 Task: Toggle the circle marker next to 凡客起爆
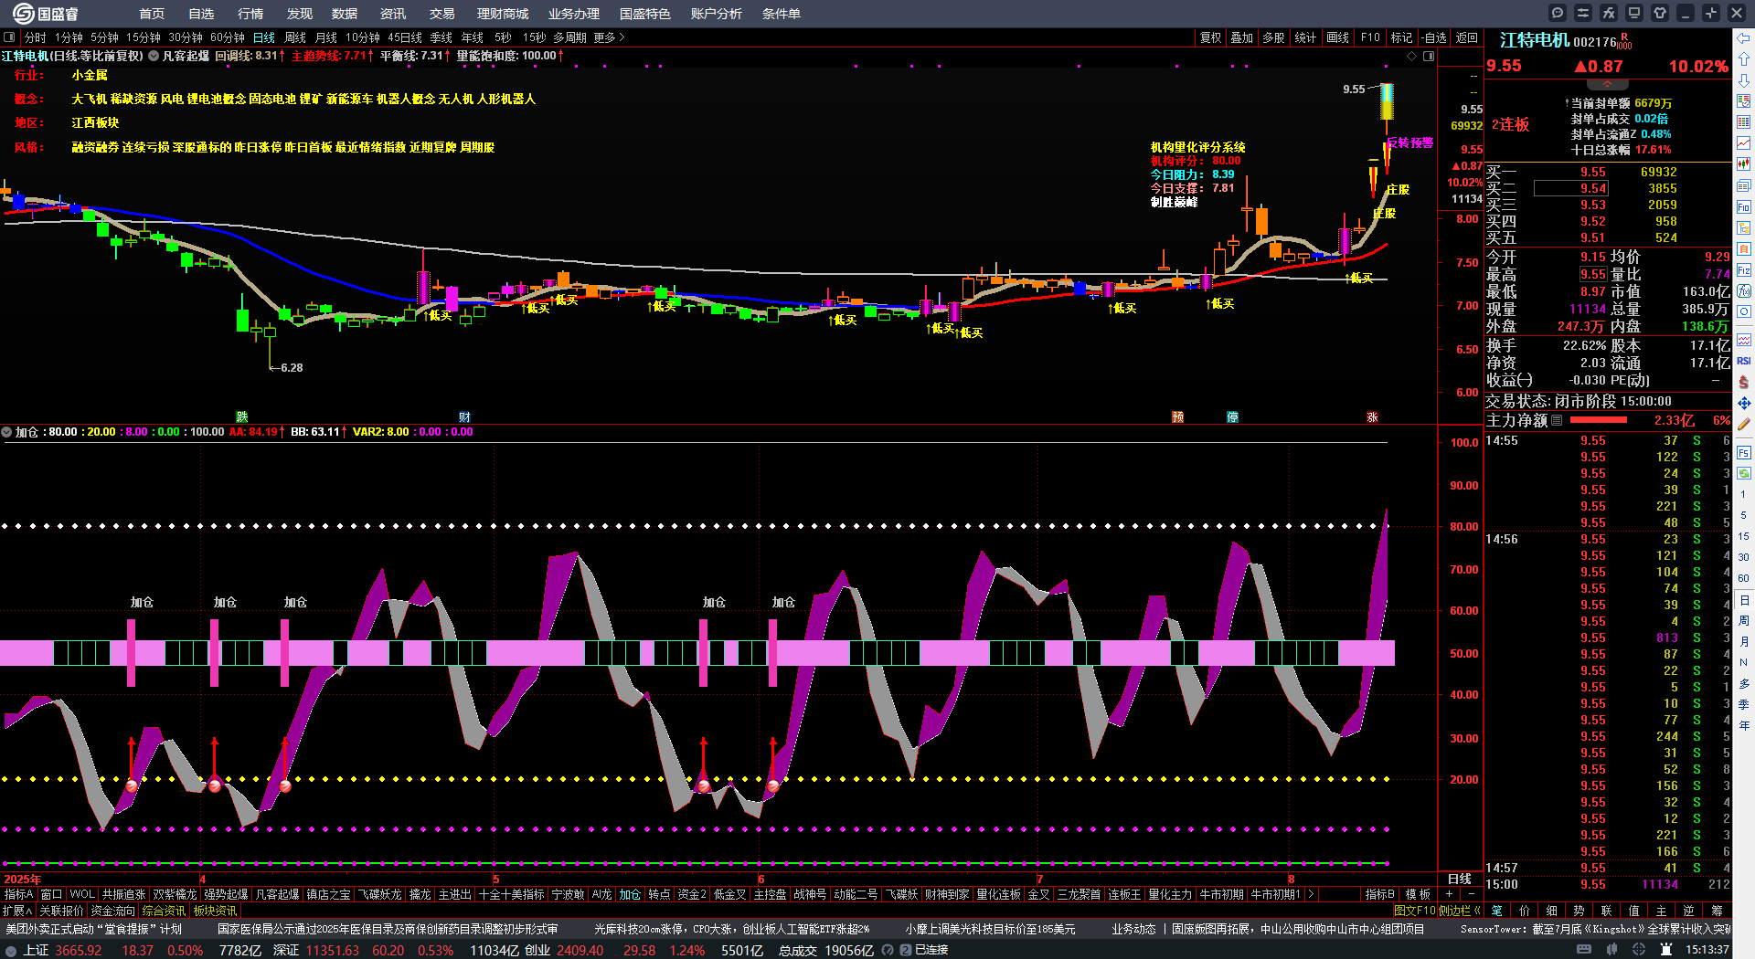point(154,56)
